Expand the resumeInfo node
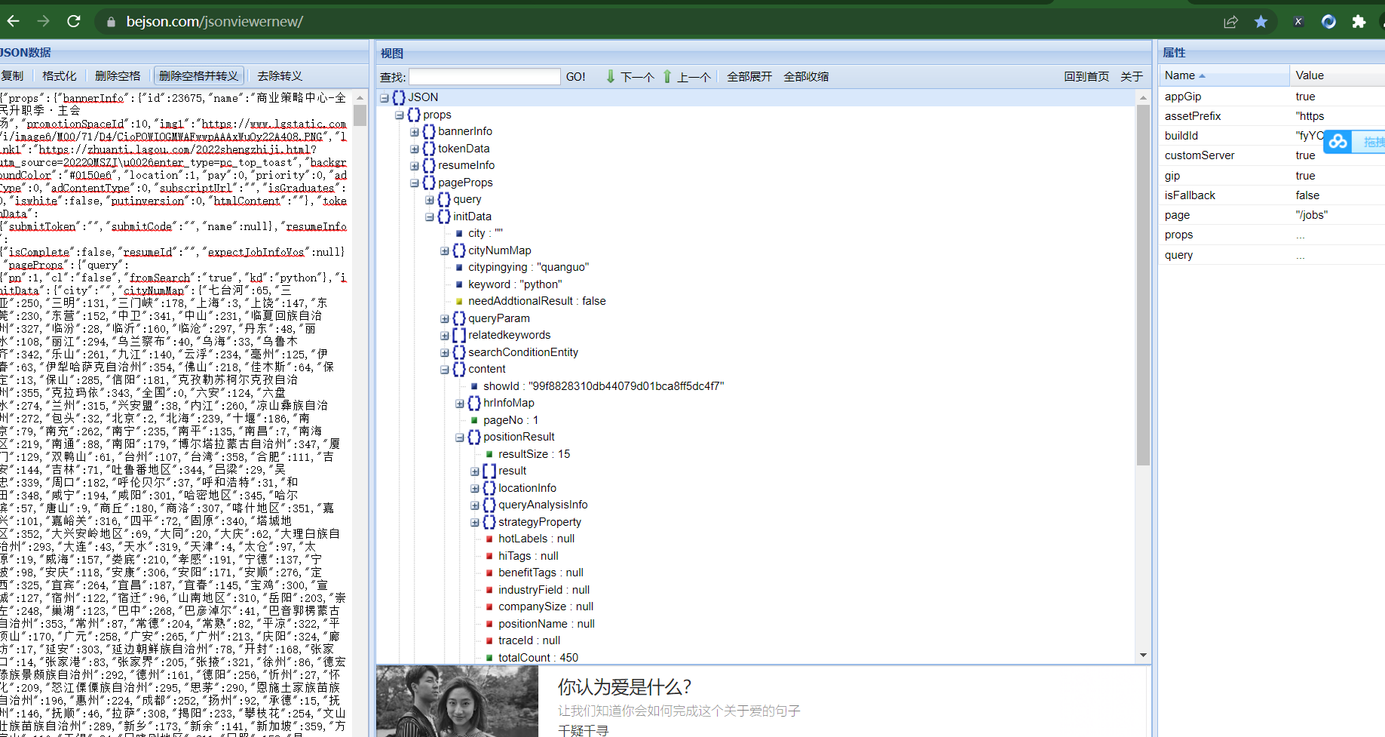The image size is (1385, 737). pyautogui.click(x=415, y=166)
